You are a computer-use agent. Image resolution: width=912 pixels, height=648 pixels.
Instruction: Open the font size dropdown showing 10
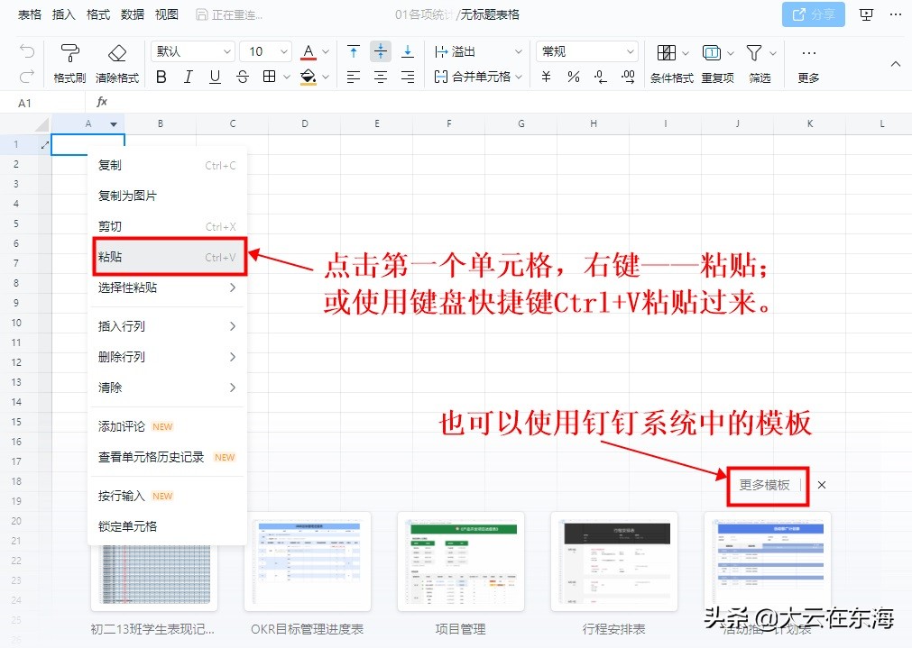[265, 51]
